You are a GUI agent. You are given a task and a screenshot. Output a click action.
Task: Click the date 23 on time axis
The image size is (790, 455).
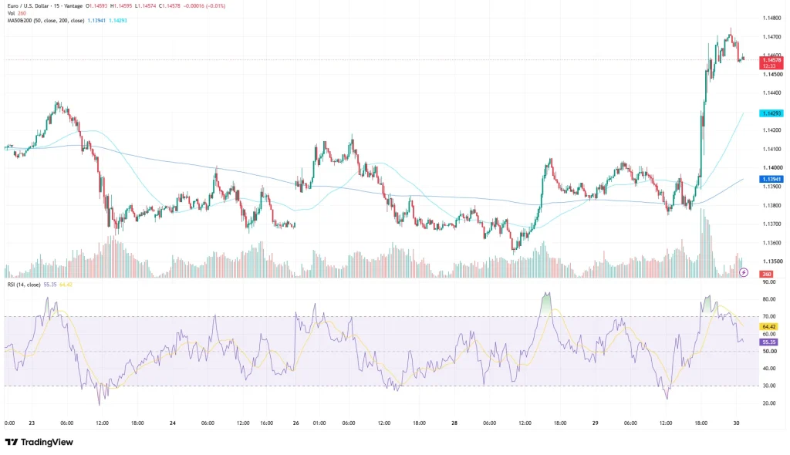pyautogui.click(x=32, y=423)
